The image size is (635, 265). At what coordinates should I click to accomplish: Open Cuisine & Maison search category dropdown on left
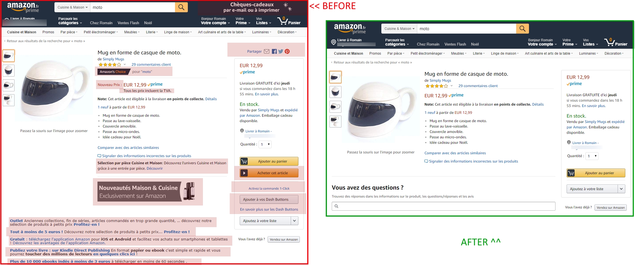click(72, 7)
